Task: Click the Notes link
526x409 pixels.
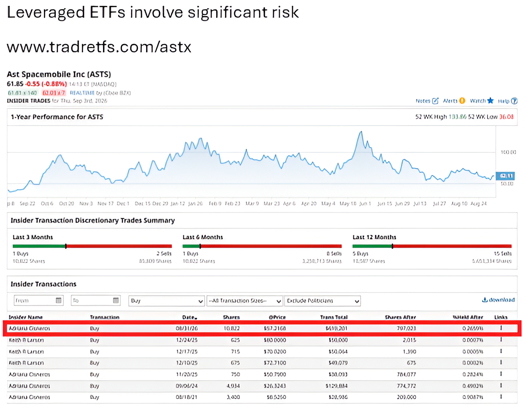Action: click(423, 101)
